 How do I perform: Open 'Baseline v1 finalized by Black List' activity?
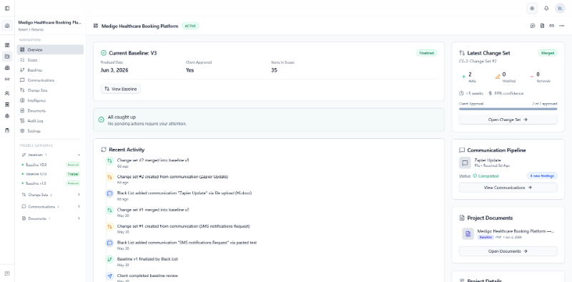147,259
